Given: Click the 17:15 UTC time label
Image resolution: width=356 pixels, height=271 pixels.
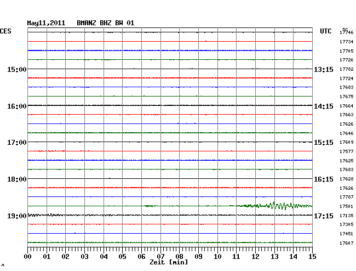Looking at the screenshot, I should tap(324, 216).
